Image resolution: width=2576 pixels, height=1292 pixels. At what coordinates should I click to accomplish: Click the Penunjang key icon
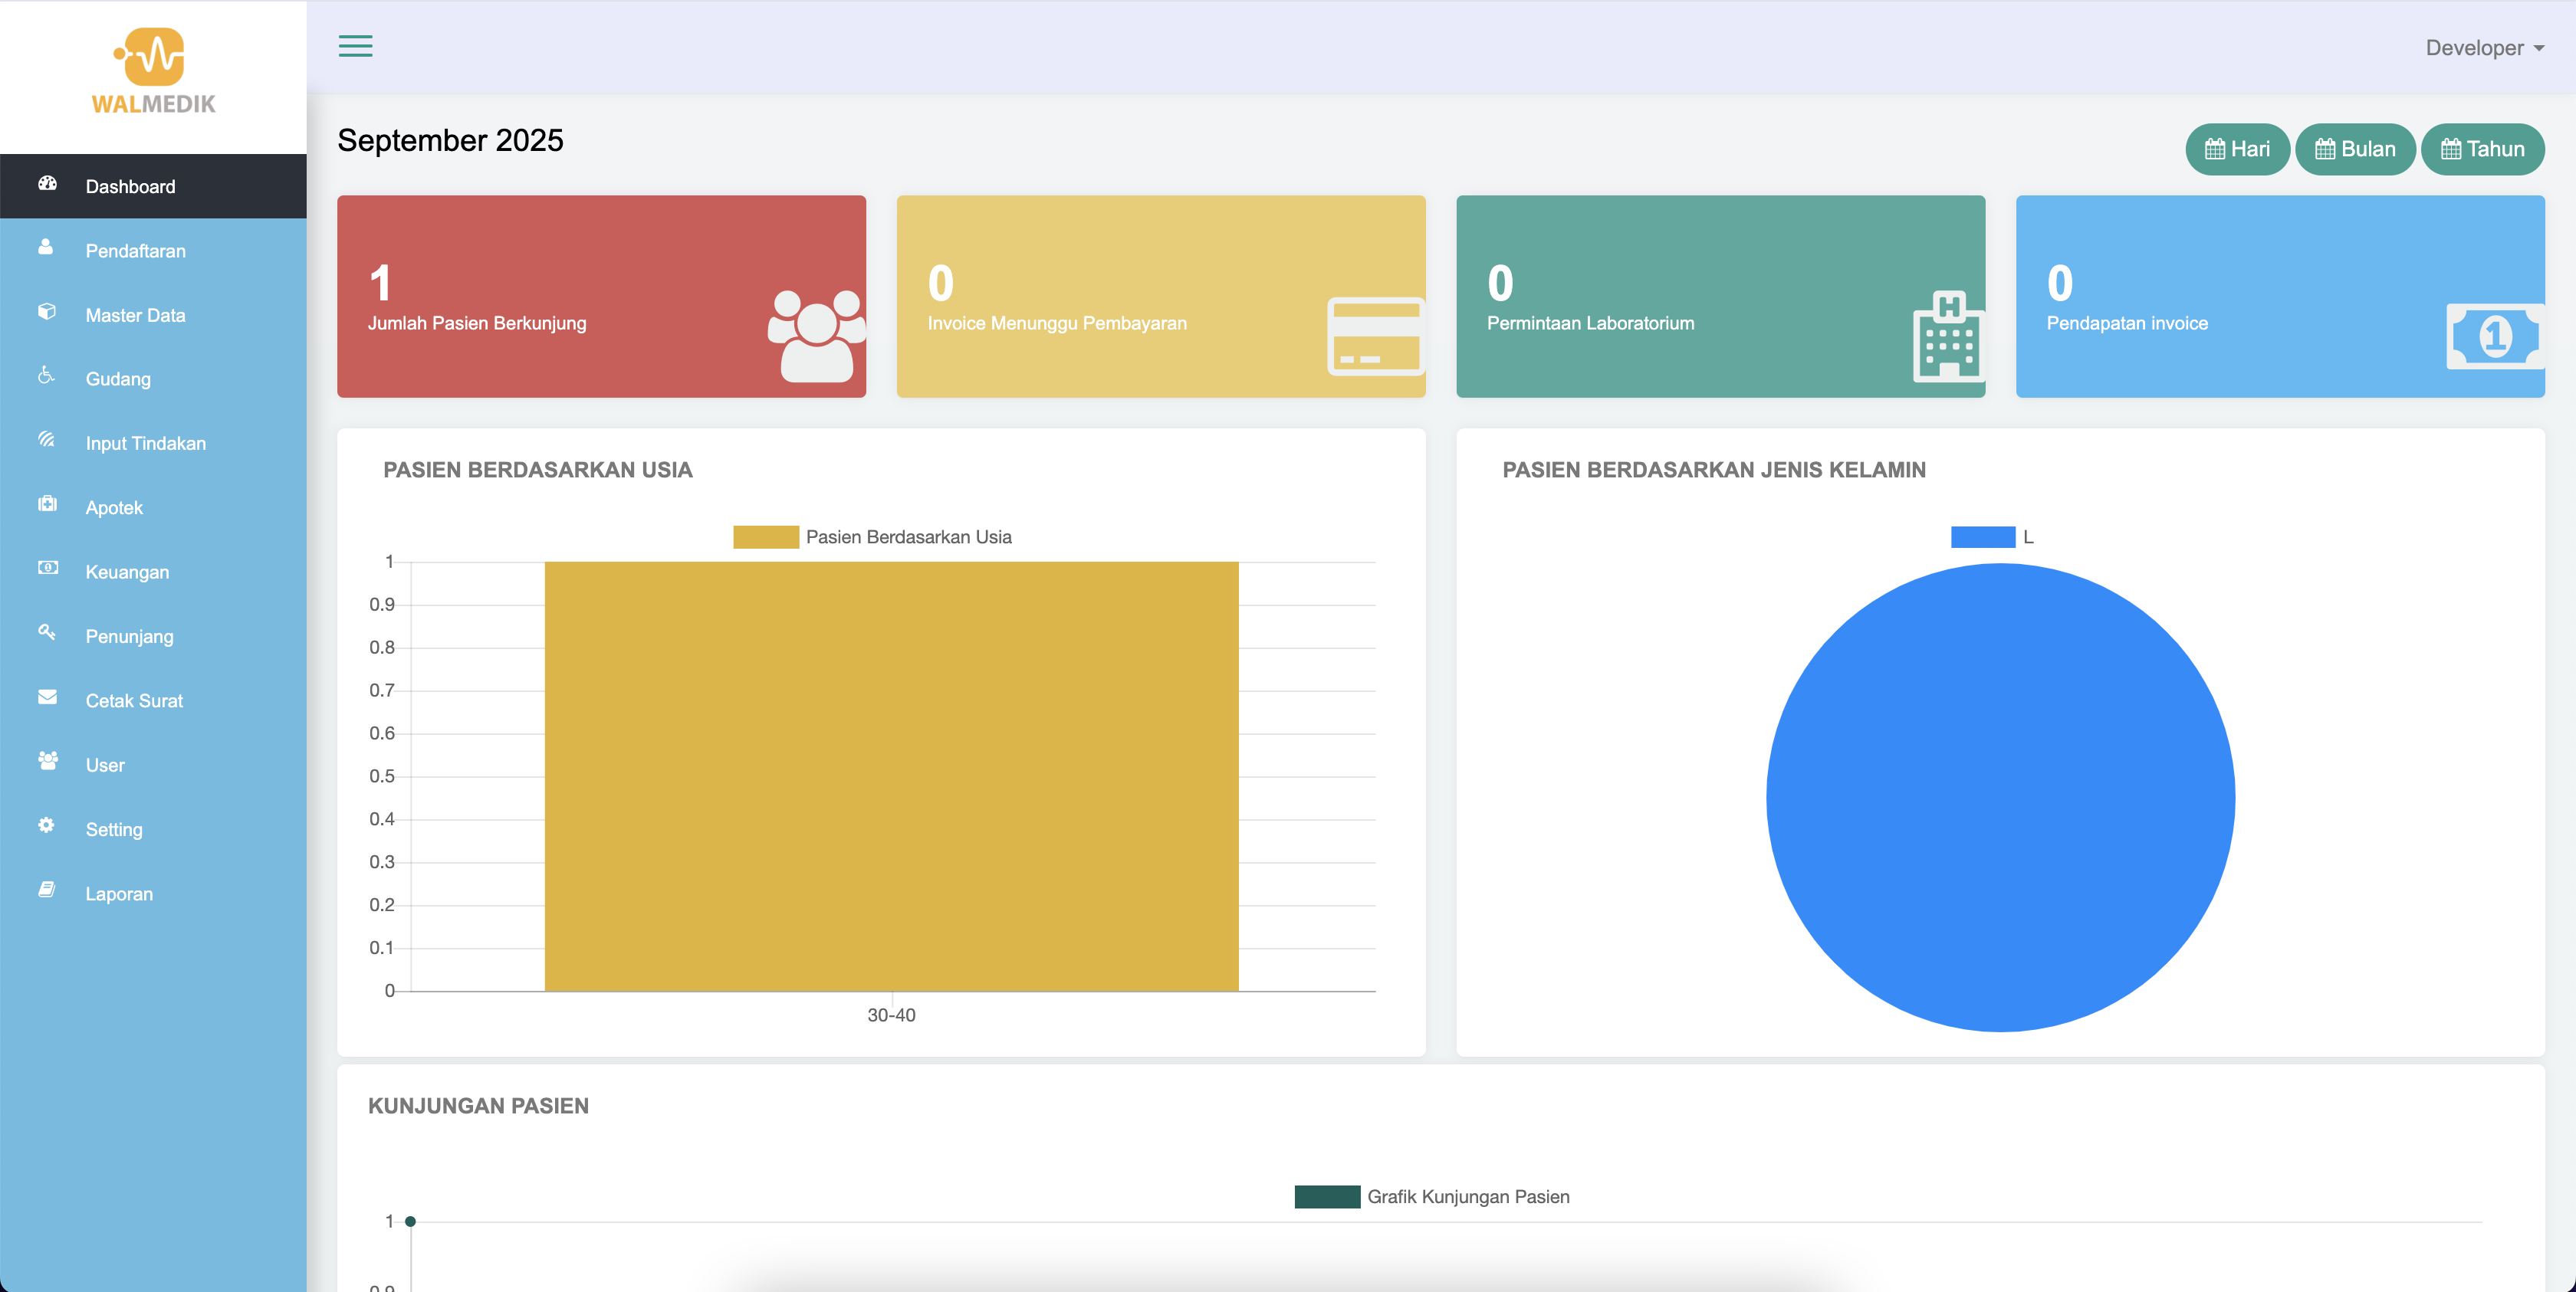(46, 631)
